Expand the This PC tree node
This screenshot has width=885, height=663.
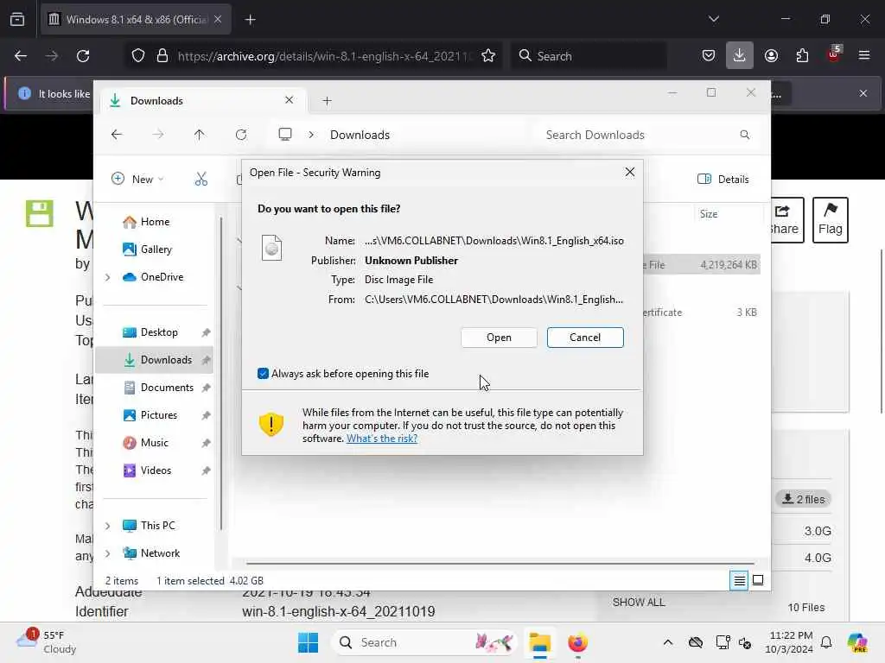point(108,526)
